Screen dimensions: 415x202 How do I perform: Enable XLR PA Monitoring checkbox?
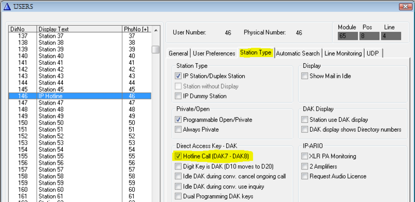click(x=305, y=156)
